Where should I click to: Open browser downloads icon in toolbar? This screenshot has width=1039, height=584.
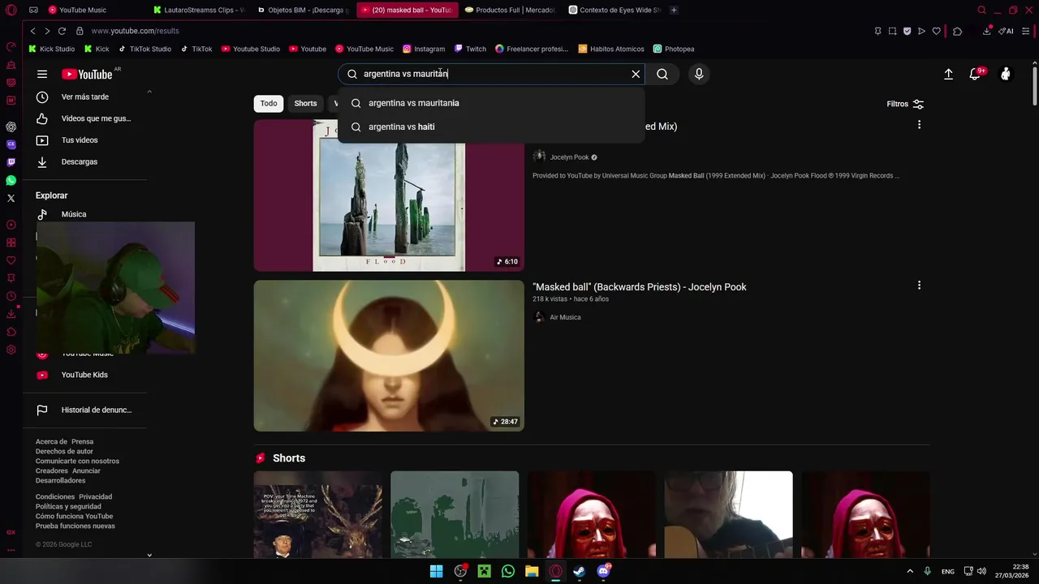coord(986,31)
